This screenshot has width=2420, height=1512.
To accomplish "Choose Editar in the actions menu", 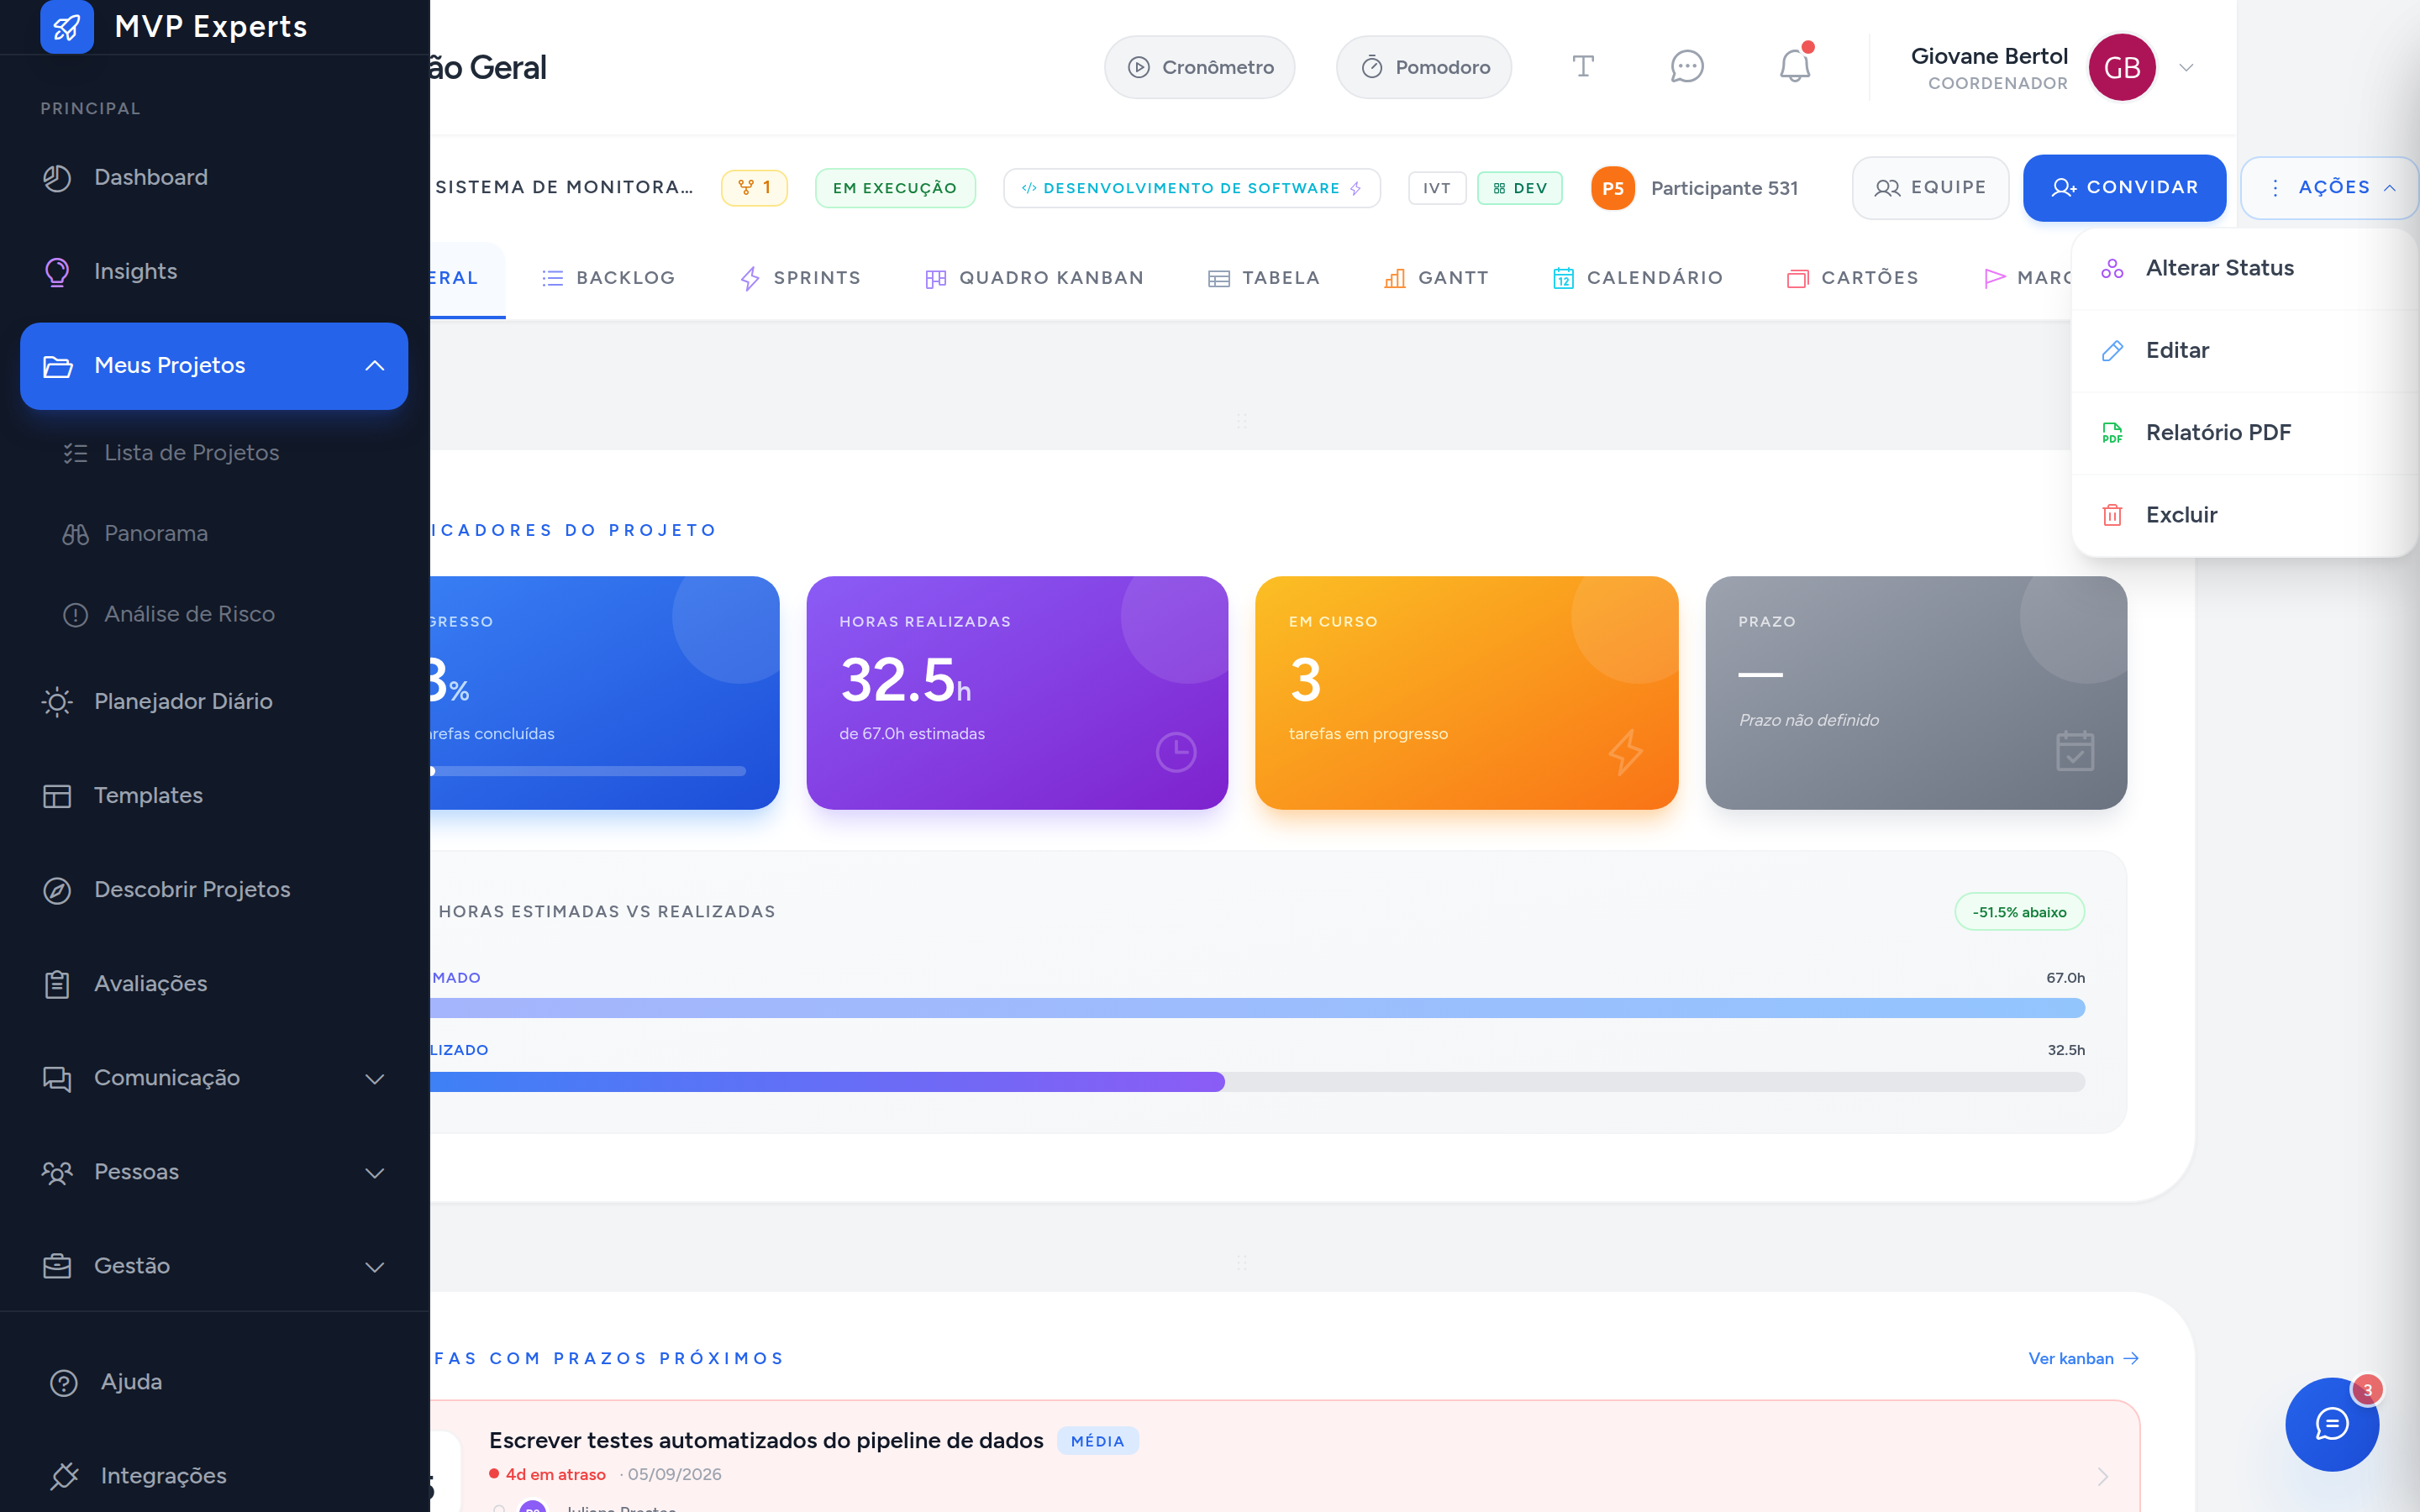I will point(2245,350).
